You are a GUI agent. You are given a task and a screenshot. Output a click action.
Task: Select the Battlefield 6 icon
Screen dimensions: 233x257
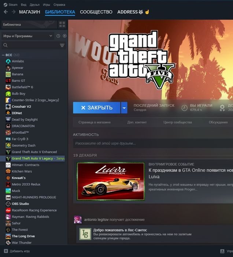click(x=8, y=87)
